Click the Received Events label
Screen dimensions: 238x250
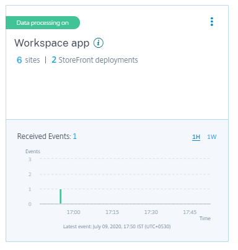pyautogui.click(x=44, y=136)
